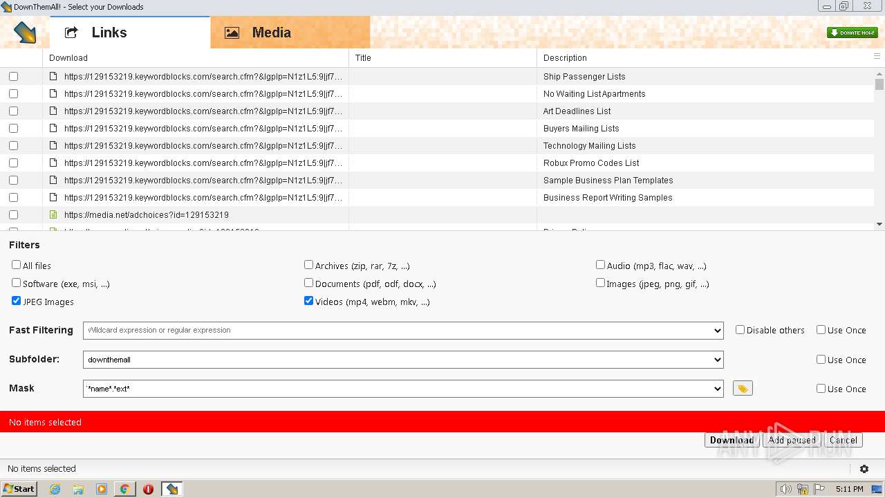The image size is (885, 498).
Task: Select the Sample Business Plan Templates description
Action: pyautogui.click(x=608, y=180)
